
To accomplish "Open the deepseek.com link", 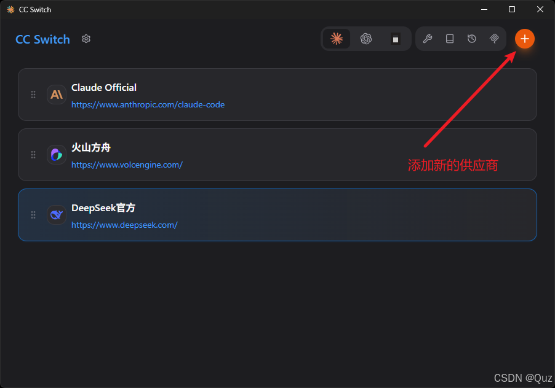I will pyautogui.click(x=124, y=225).
